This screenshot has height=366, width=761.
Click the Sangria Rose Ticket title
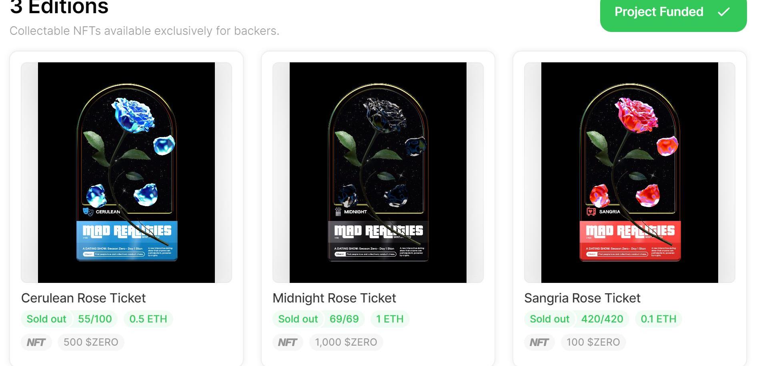click(x=582, y=298)
